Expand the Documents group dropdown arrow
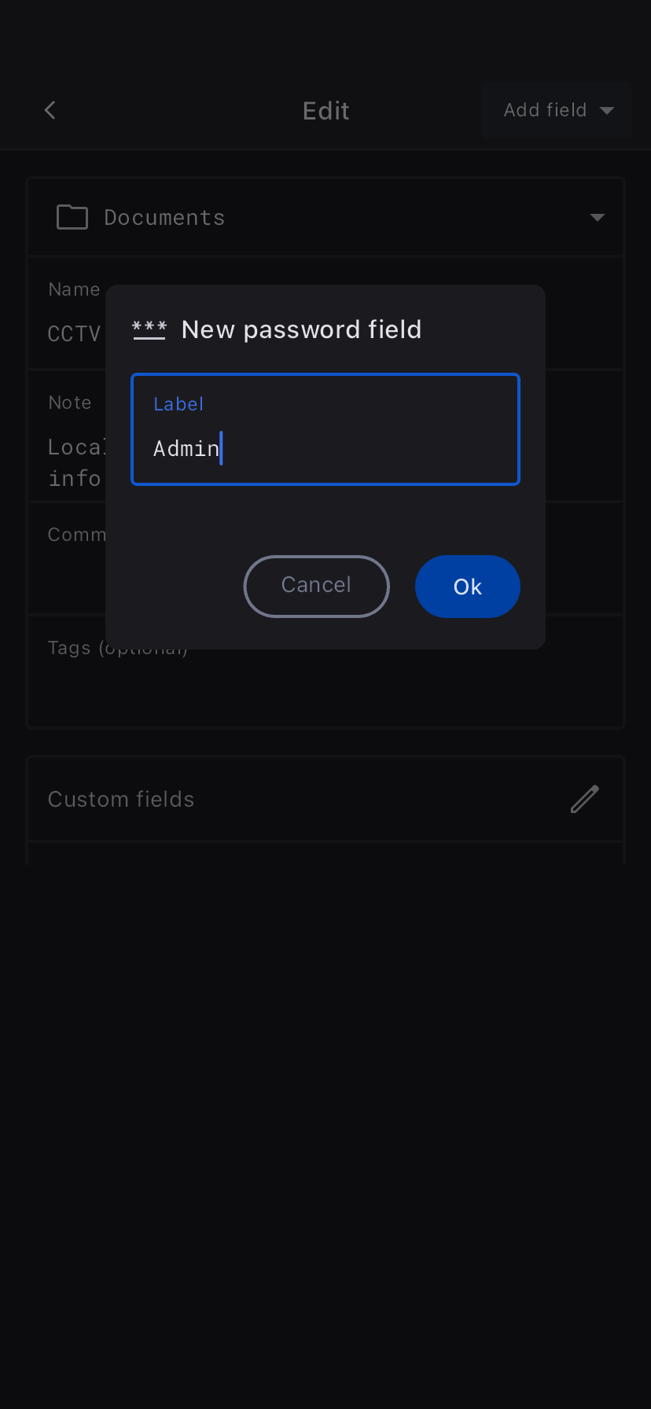This screenshot has width=651, height=1409. [x=598, y=218]
